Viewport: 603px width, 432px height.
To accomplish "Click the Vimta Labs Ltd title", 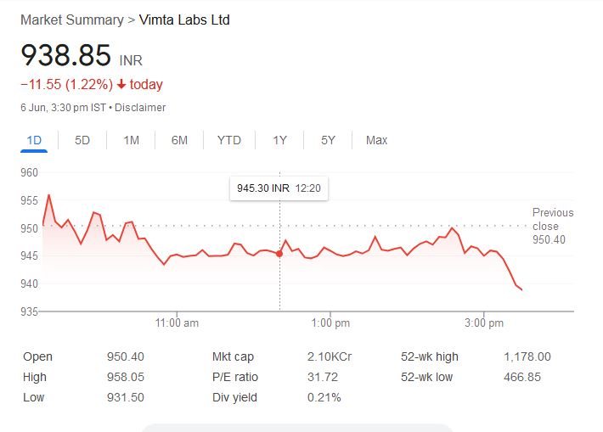I will tap(184, 20).
